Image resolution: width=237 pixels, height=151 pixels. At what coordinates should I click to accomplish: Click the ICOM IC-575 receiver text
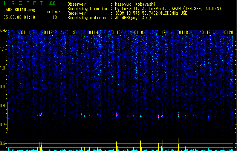click(x=151, y=13)
